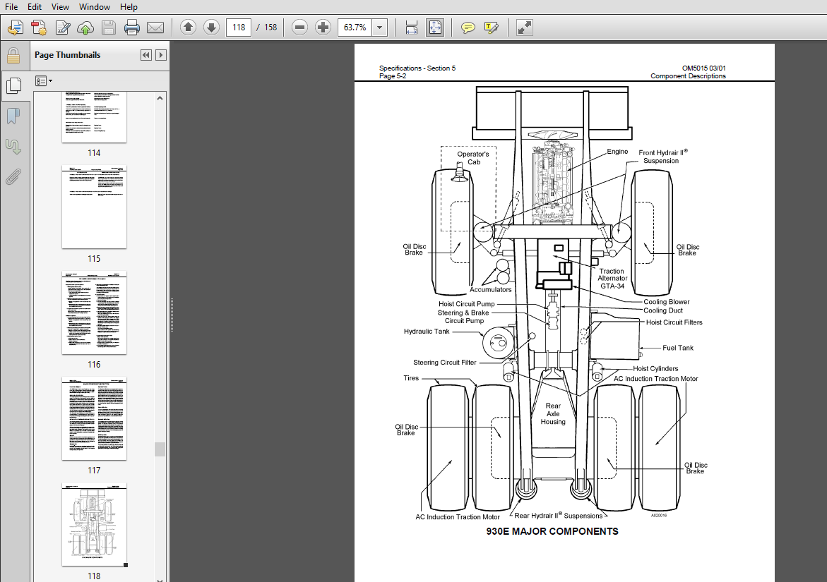Open the Window menu
This screenshot has height=582, width=827.
point(95,7)
